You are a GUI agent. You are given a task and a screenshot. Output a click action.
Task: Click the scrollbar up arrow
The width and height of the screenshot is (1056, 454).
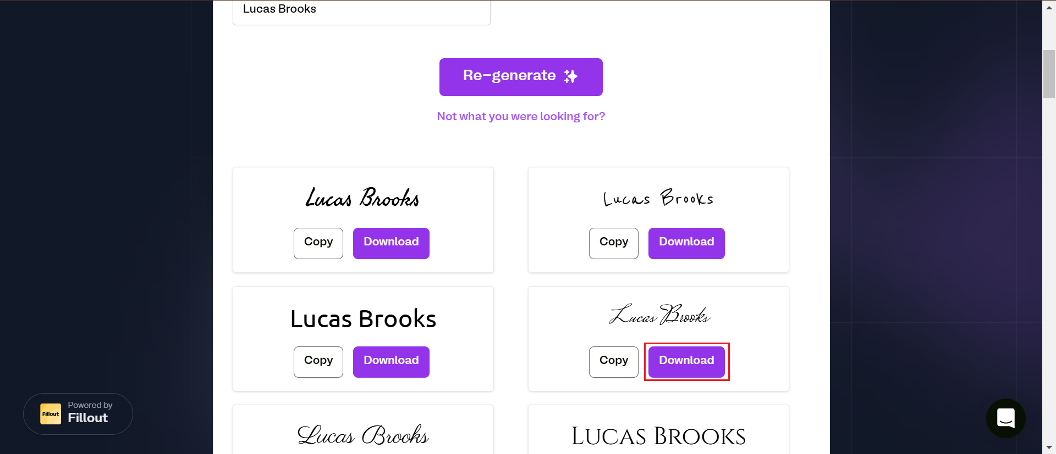point(1049,7)
